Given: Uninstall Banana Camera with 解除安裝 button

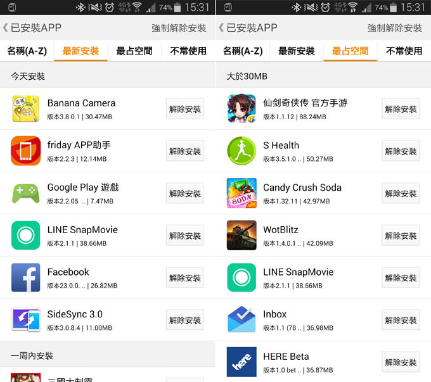Looking at the screenshot, I should (x=185, y=109).
